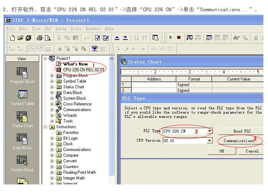Viewport: 268px width, 193px height.
Task: Select Wizards in the project tree
Action: pos(70,115)
